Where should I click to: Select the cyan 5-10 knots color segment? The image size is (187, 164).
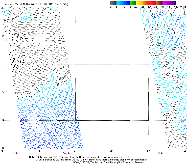[120, 3]
